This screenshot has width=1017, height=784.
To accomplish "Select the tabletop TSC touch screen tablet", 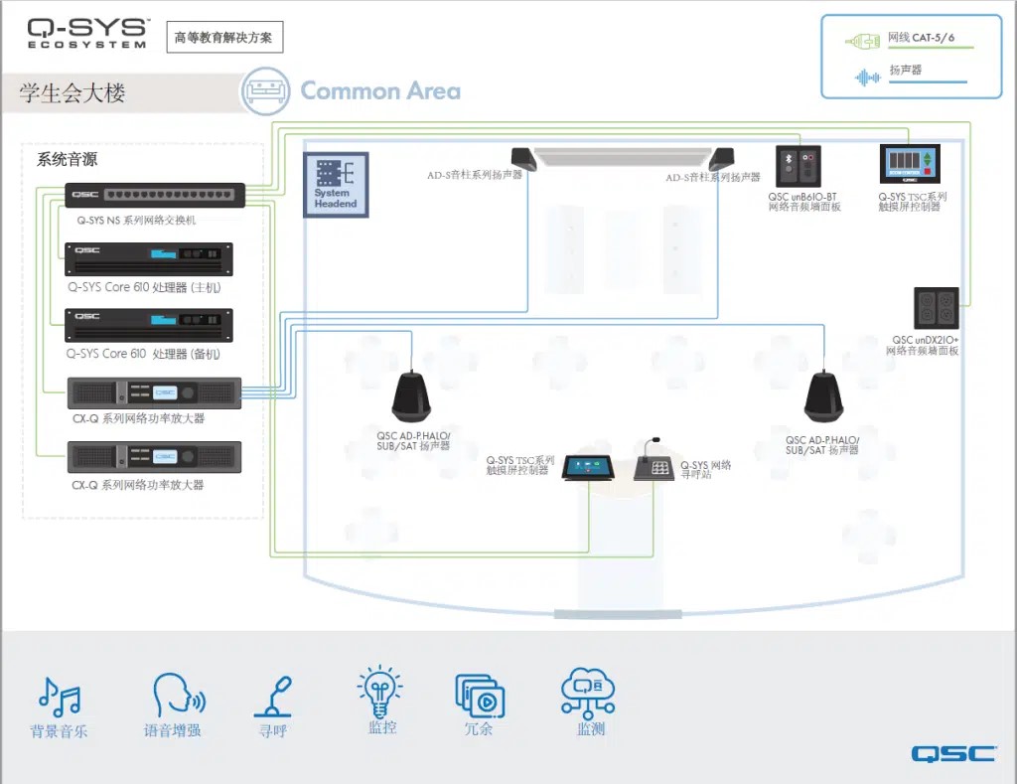I will coord(588,468).
